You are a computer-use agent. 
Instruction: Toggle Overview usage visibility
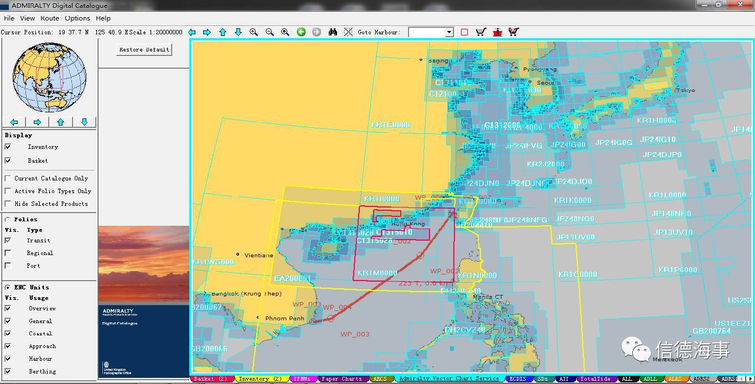click(8, 308)
